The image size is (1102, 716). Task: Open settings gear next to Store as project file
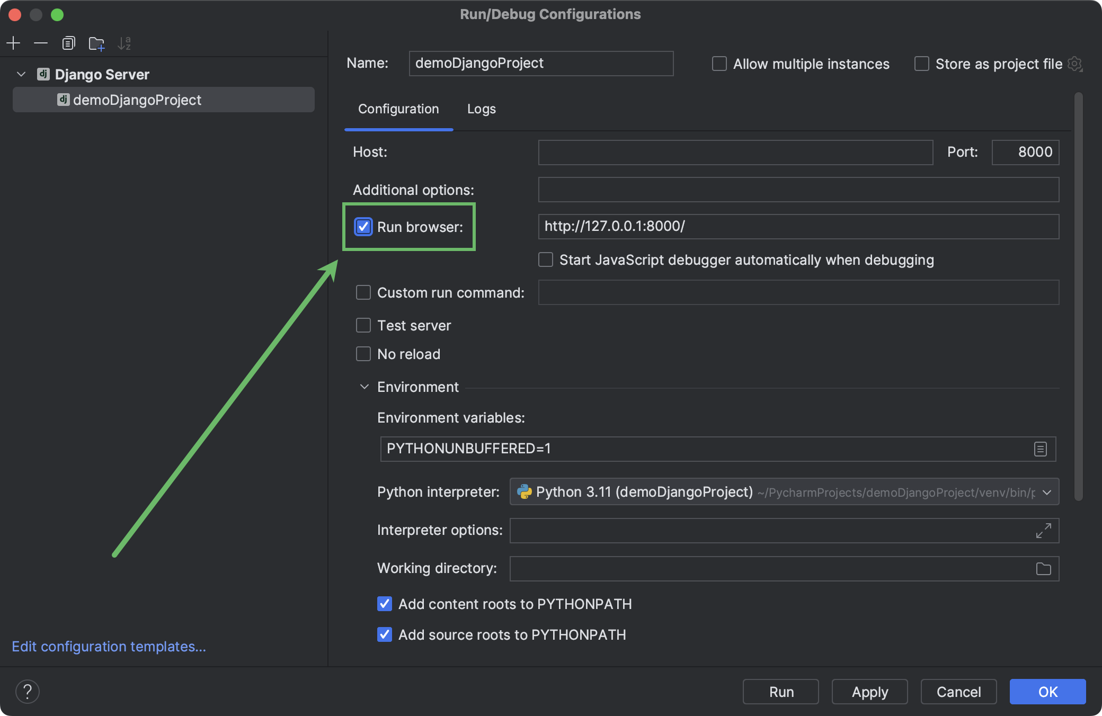click(x=1075, y=64)
